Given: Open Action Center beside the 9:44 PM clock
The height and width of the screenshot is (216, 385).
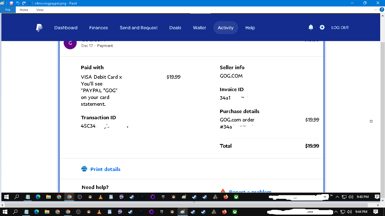Looking at the screenshot, I should click(376, 212).
